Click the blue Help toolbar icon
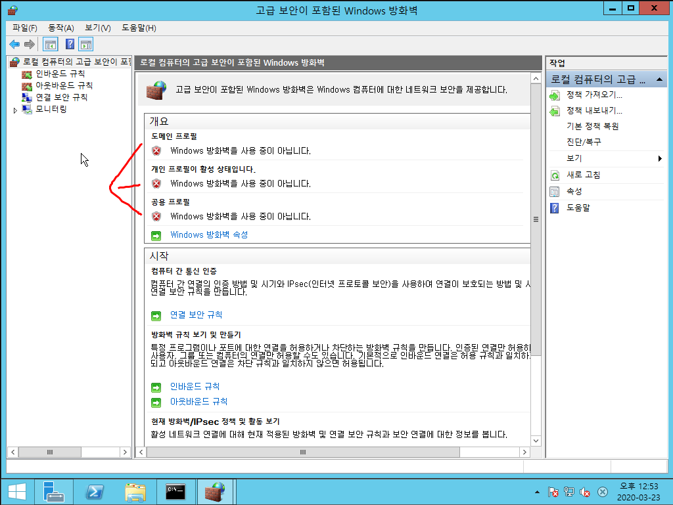The width and height of the screenshot is (673, 505). click(x=70, y=44)
